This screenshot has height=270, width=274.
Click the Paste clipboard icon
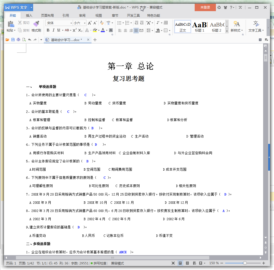[x=11, y=24]
